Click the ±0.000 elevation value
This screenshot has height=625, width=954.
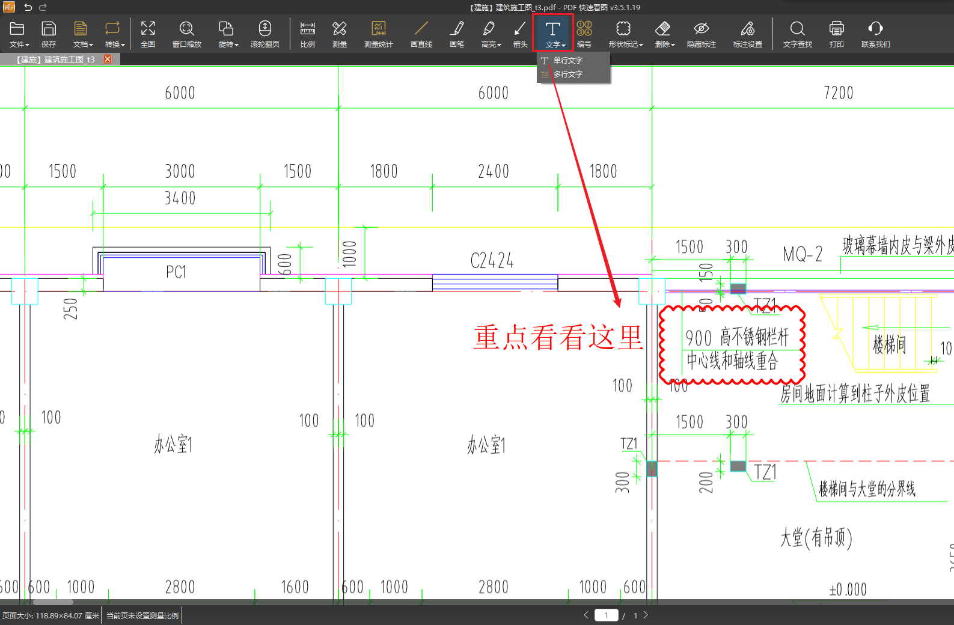point(848,590)
